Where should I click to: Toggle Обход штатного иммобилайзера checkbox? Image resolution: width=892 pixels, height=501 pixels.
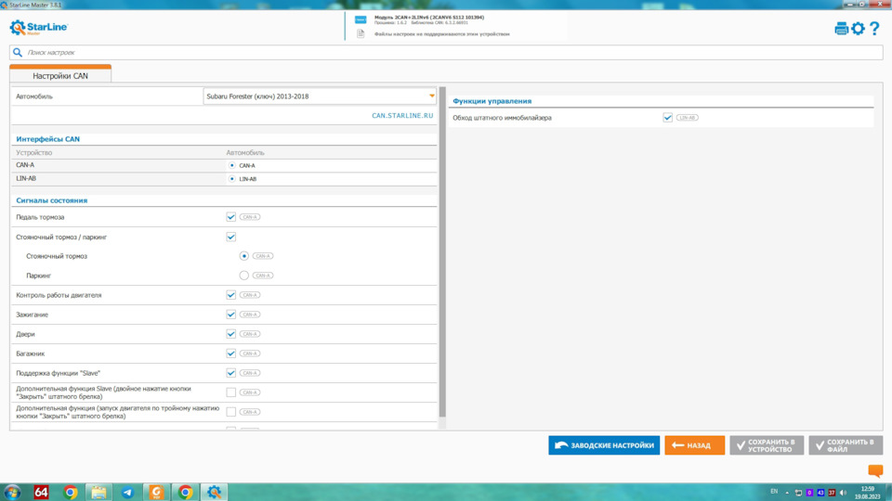(668, 118)
